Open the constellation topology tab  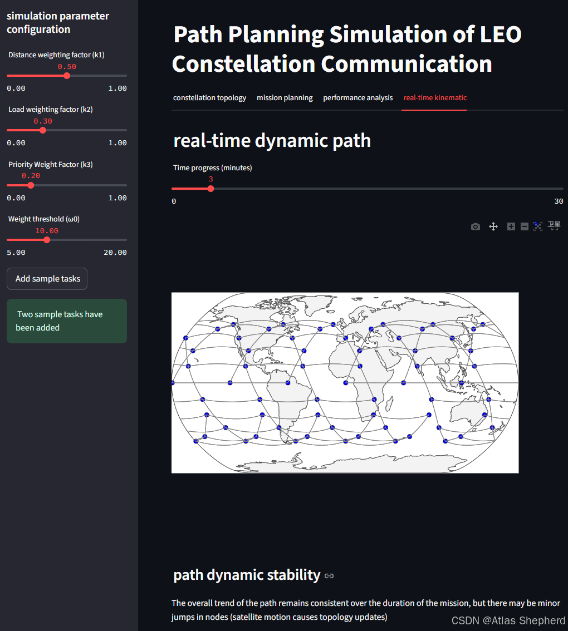[209, 98]
